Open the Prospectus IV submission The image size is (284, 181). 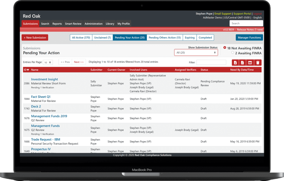click(41, 149)
